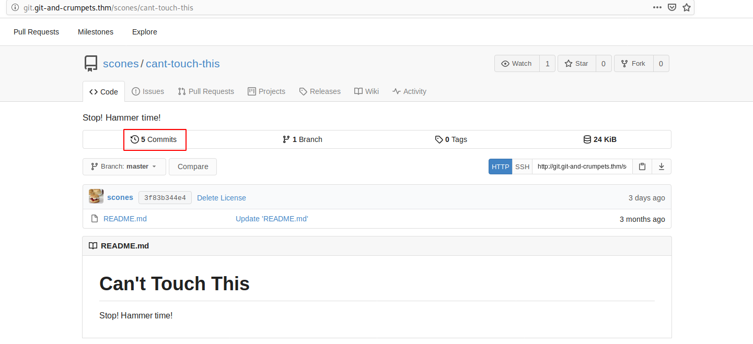Click the scones user avatar
This screenshot has width=753, height=344.
[x=96, y=197]
